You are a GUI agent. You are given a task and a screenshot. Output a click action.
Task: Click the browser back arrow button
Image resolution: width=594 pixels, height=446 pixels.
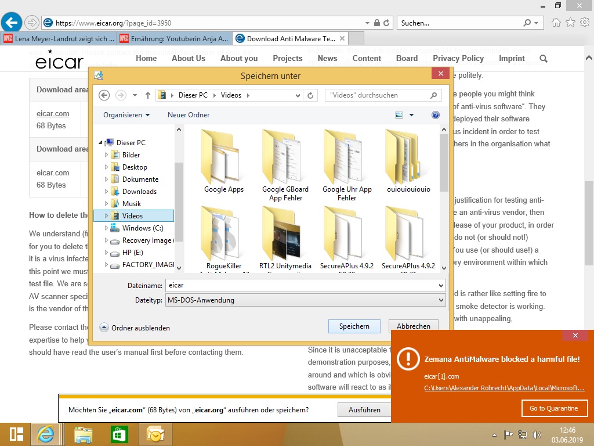[x=12, y=23]
